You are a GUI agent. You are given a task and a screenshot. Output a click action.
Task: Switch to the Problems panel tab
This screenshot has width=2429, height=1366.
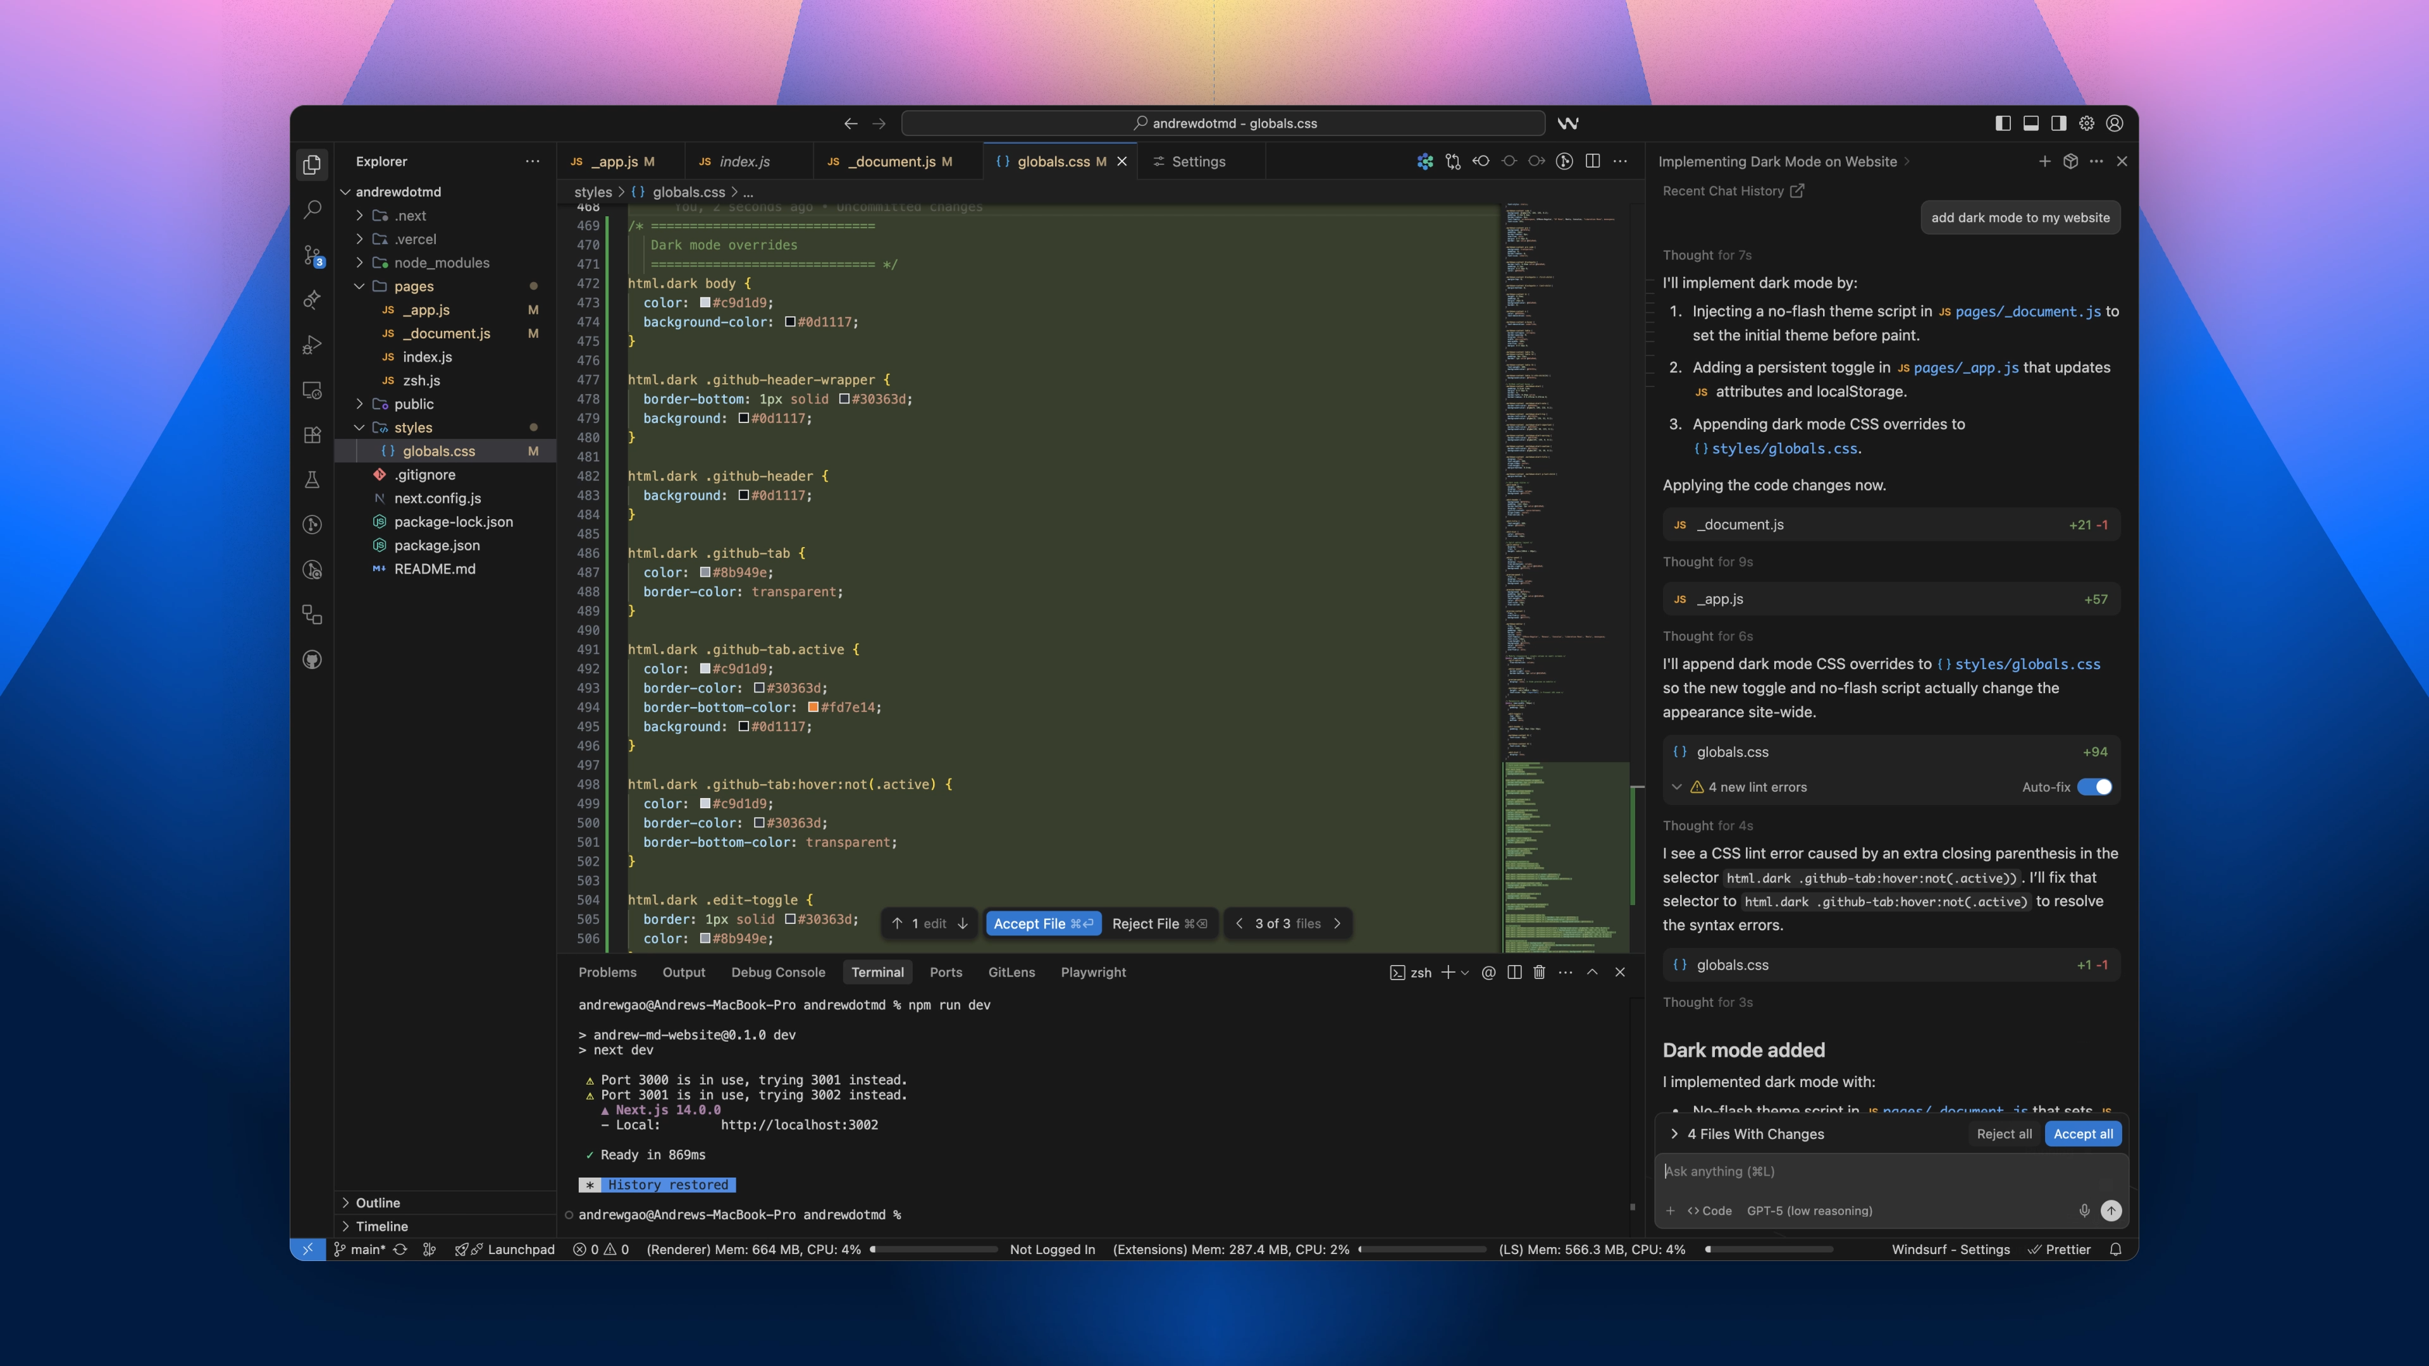[607, 972]
